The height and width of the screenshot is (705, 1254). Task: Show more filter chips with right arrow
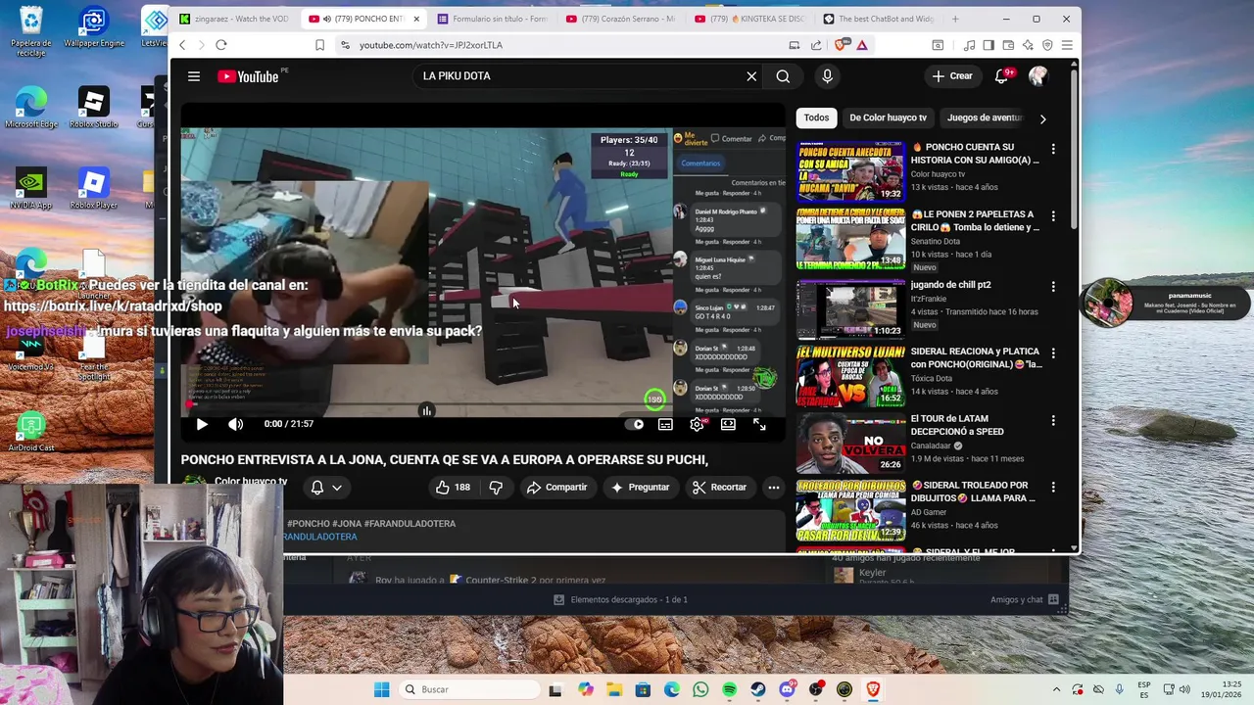click(1042, 118)
